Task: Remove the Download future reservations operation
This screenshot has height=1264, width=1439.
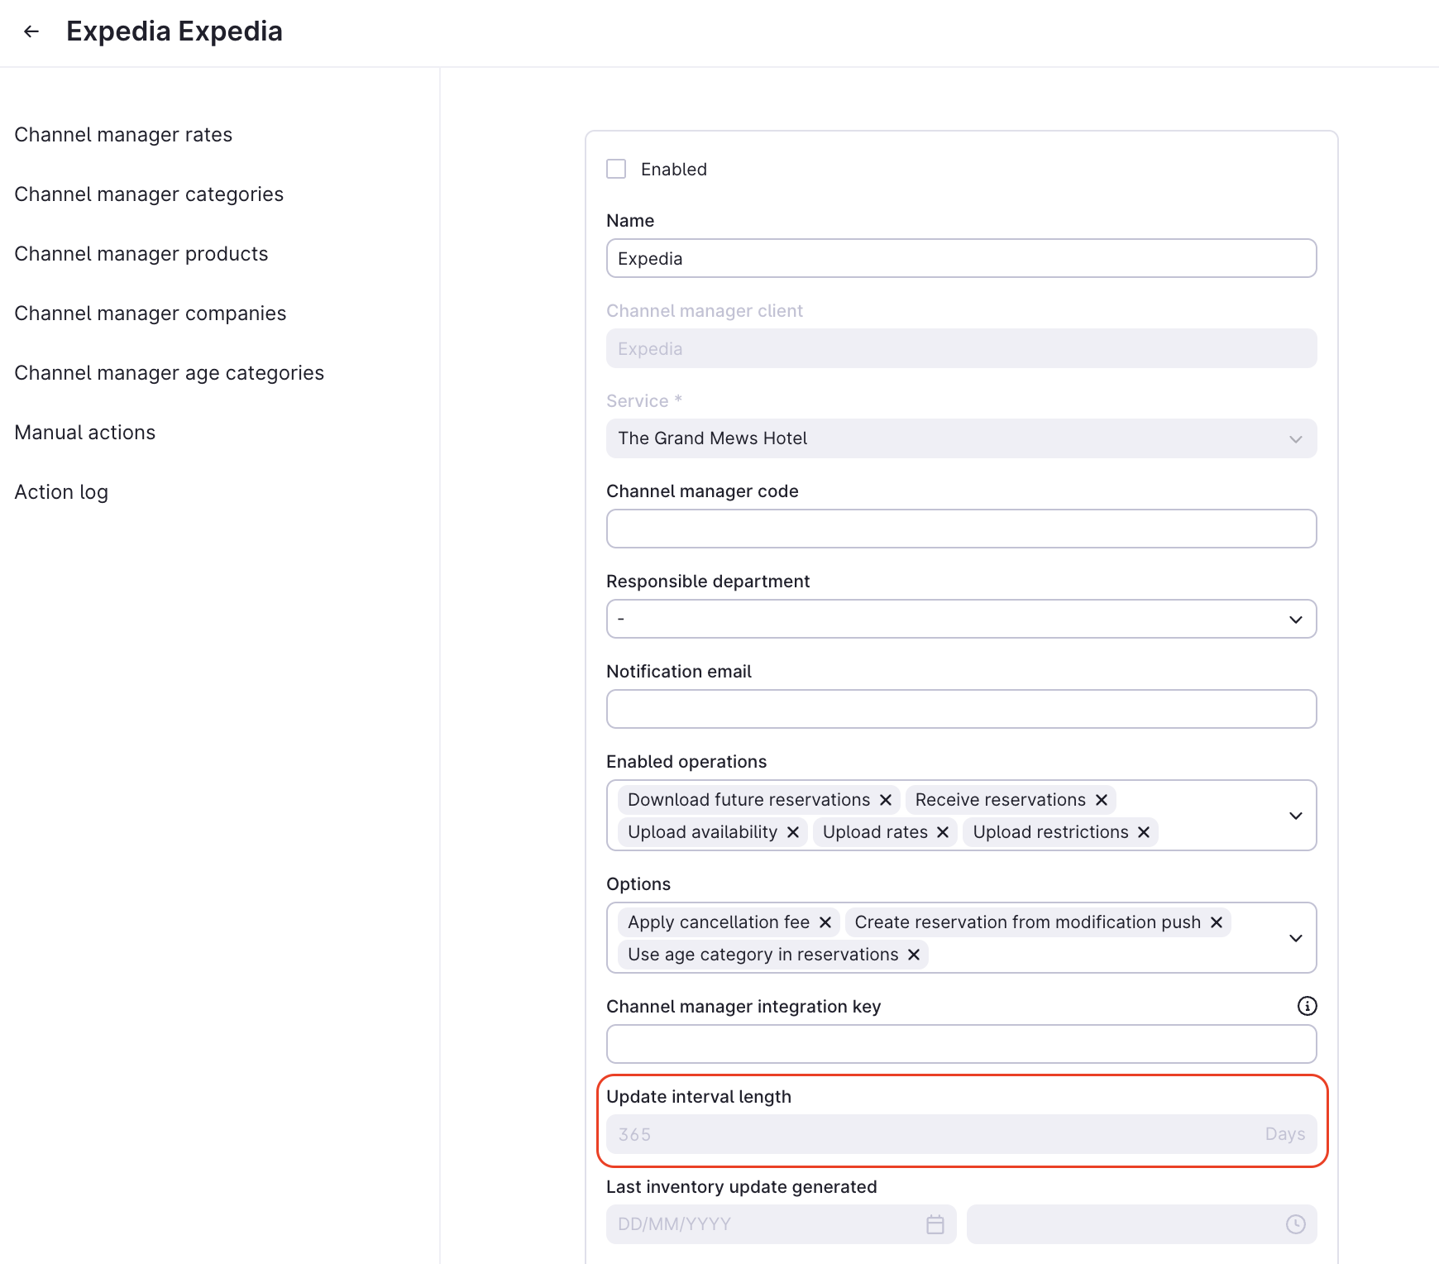Action: point(887,799)
